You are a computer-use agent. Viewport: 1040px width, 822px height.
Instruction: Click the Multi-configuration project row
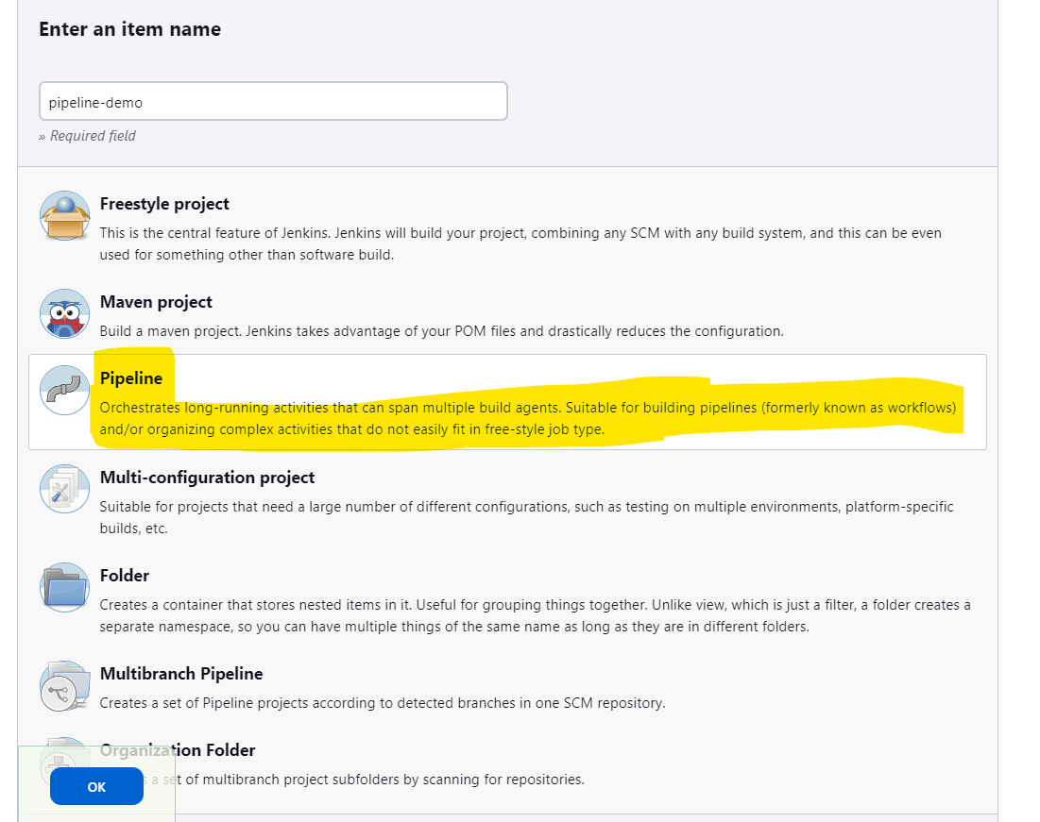378,500
